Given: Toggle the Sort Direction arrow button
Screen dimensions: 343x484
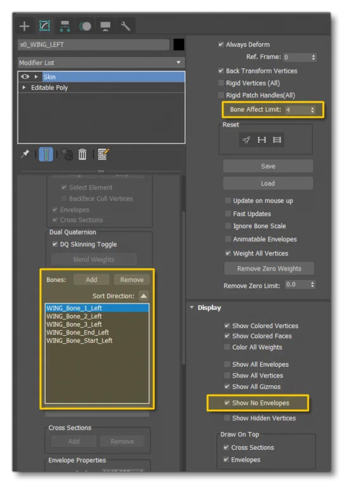Looking at the screenshot, I should (x=144, y=296).
